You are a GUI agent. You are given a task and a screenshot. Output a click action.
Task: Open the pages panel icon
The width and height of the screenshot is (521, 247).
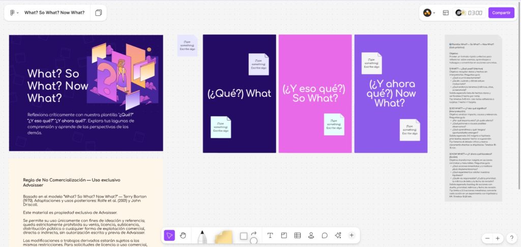[98, 13]
